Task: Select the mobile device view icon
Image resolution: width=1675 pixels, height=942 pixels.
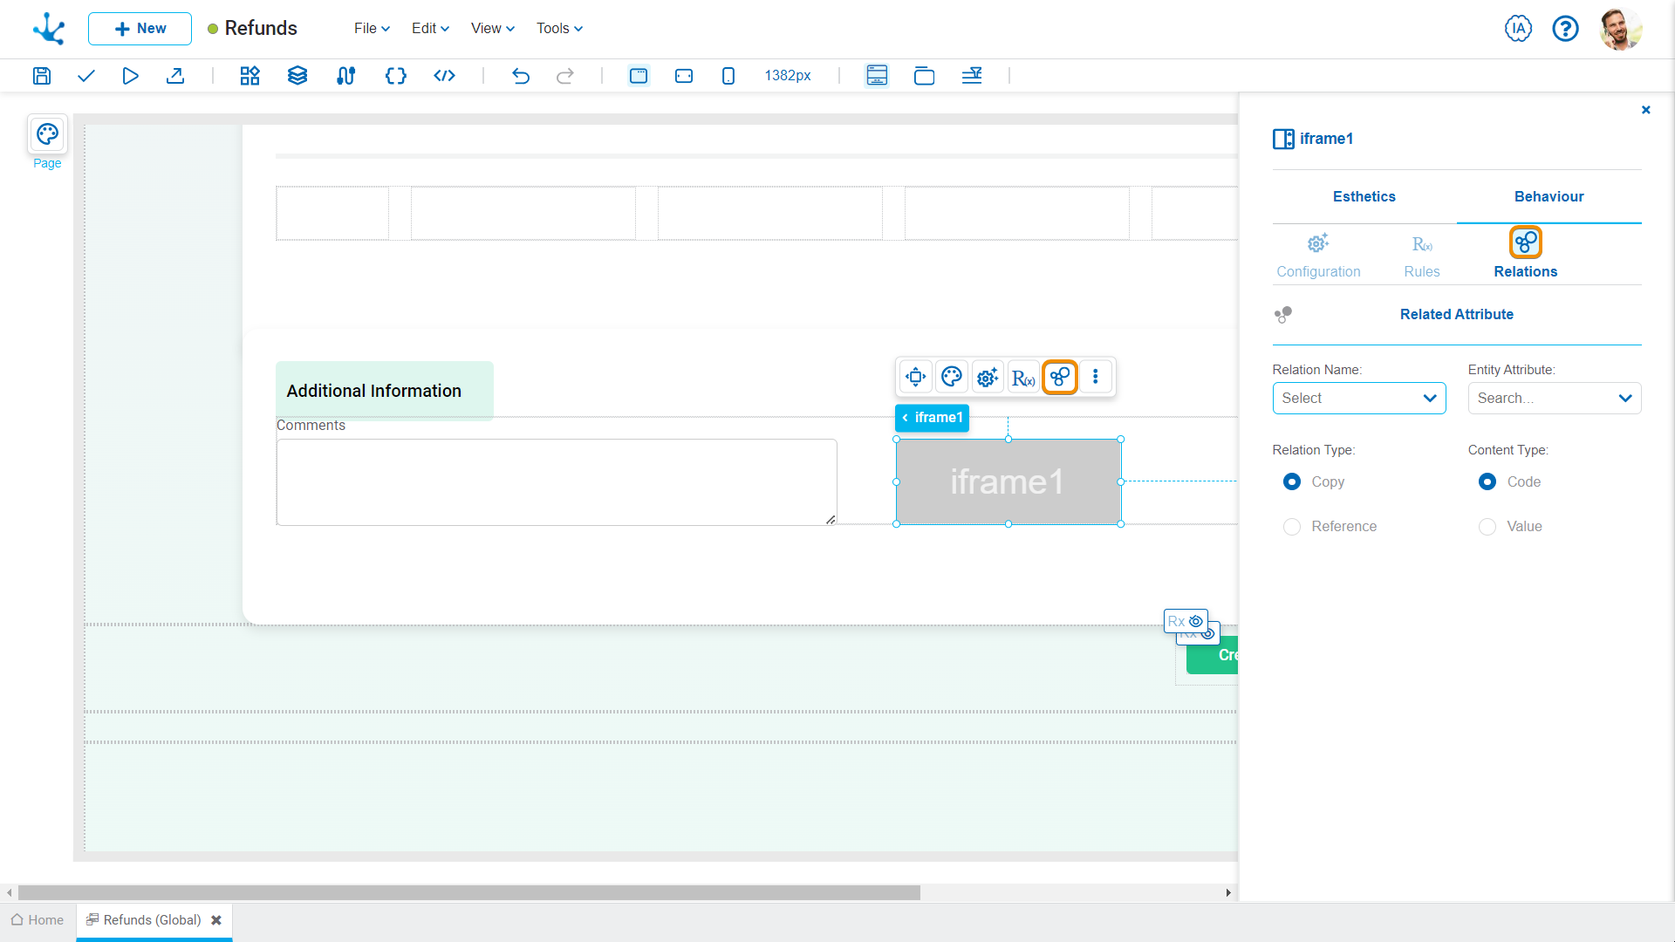Action: pyautogui.click(x=728, y=76)
